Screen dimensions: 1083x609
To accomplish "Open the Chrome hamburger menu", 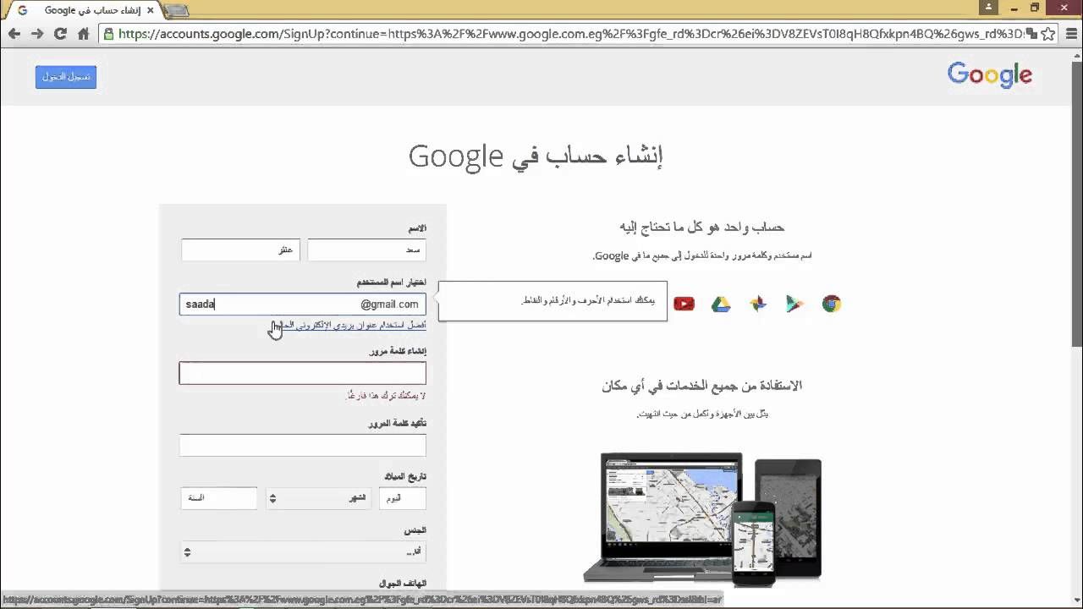I will (x=1071, y=34).
